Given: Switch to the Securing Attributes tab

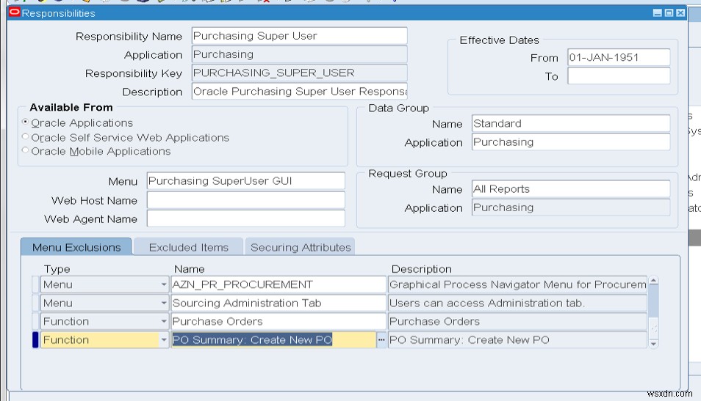Looking at the screenshot, I should (301, 247).
